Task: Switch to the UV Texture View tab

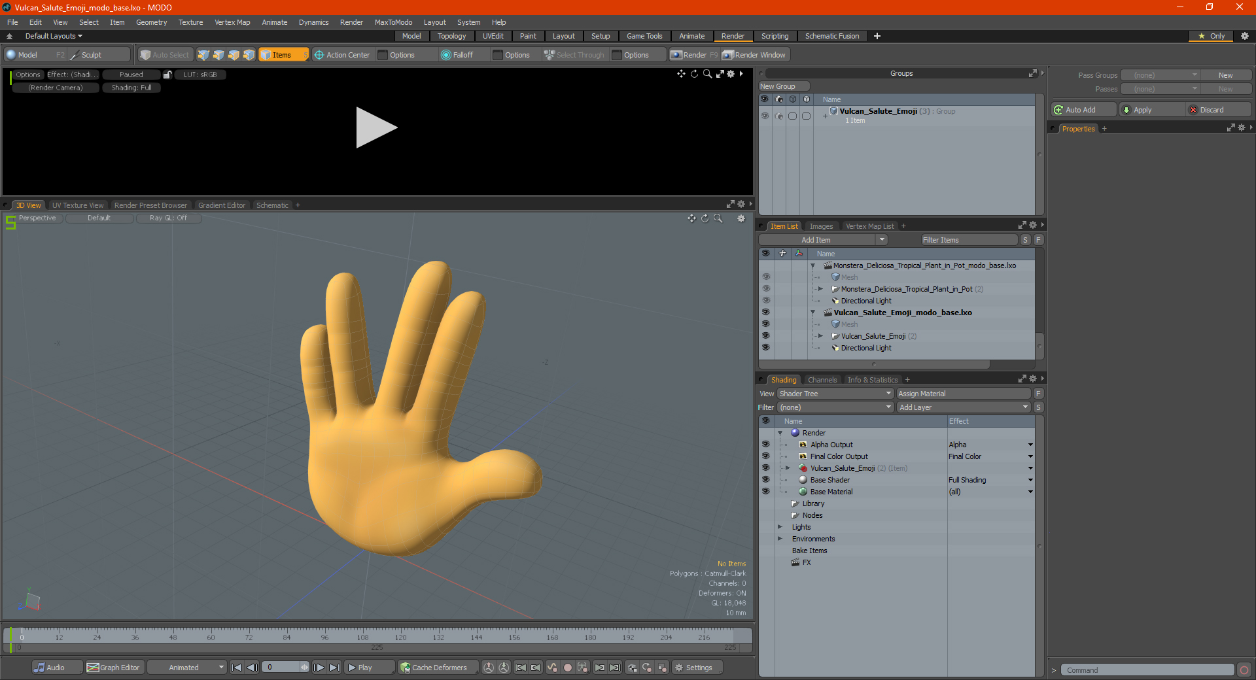Action: (77, 205)
